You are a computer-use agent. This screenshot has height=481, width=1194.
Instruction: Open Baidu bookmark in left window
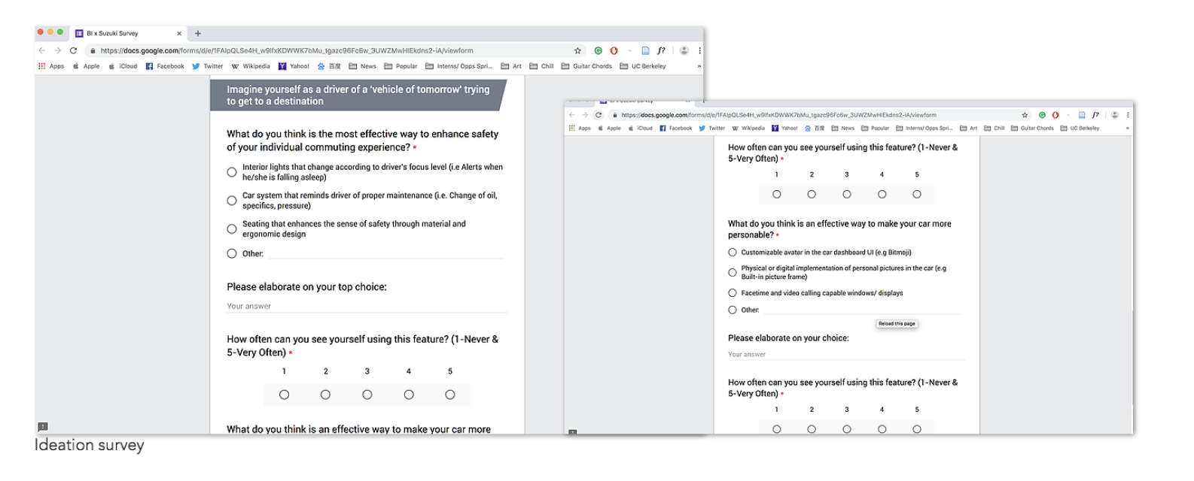coord(330,66)
